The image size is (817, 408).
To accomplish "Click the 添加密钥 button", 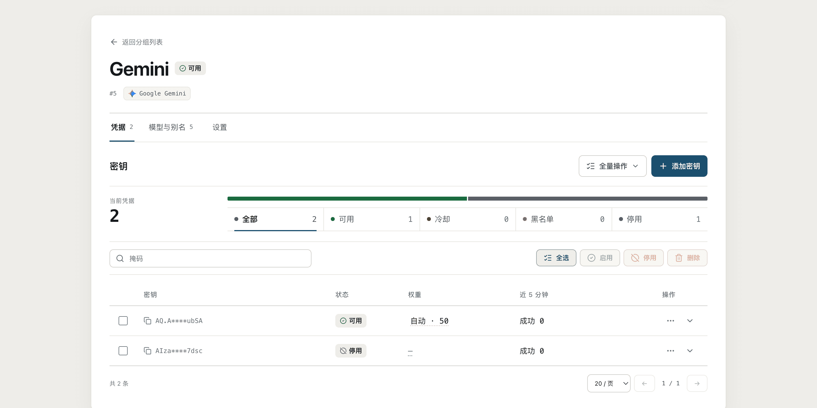I will 679,166.
